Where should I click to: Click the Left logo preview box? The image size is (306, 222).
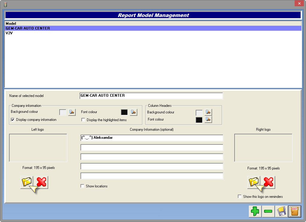coord(38,148)
